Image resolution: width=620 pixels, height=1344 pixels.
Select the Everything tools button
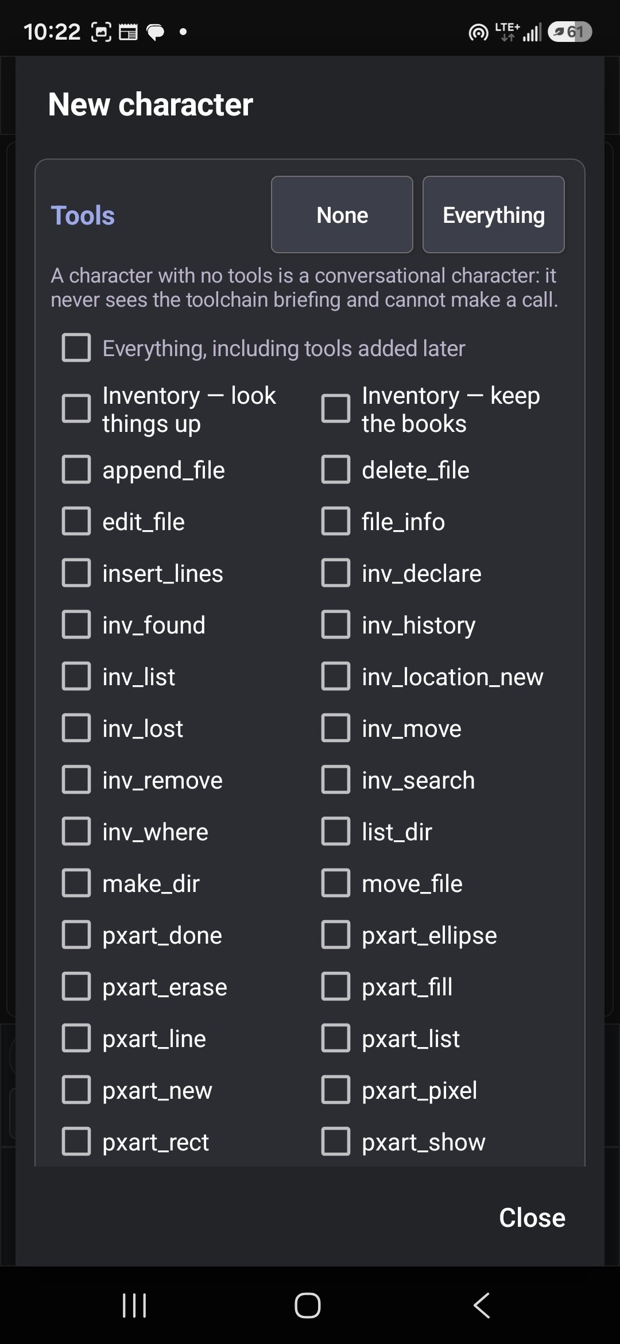click(x=494, y=215)
